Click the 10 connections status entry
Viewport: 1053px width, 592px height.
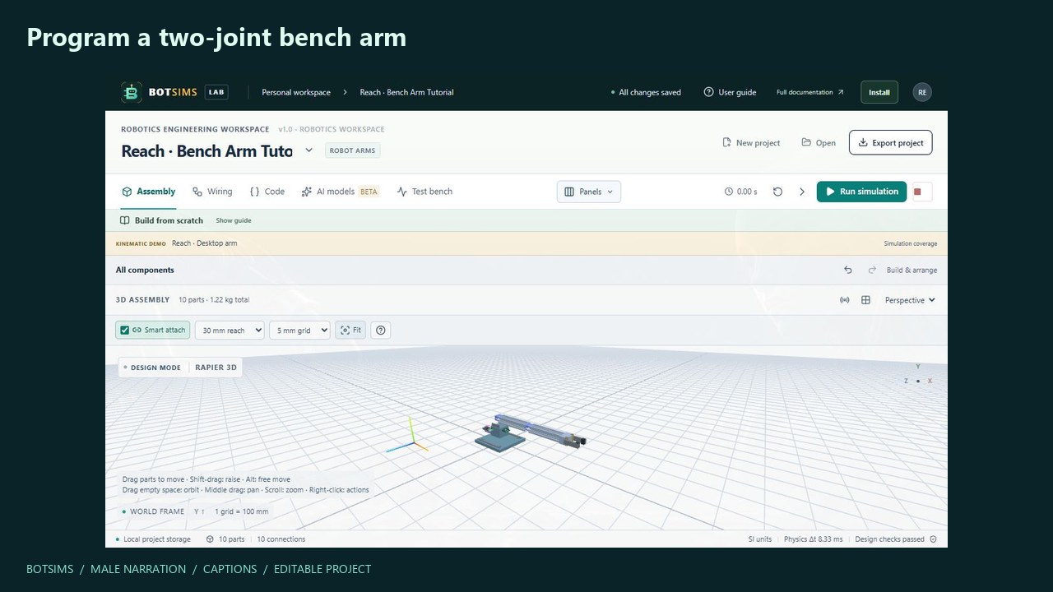281,539
